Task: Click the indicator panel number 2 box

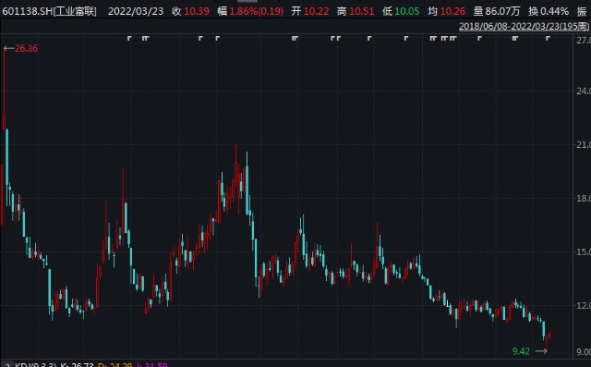Action: point(7,365)
